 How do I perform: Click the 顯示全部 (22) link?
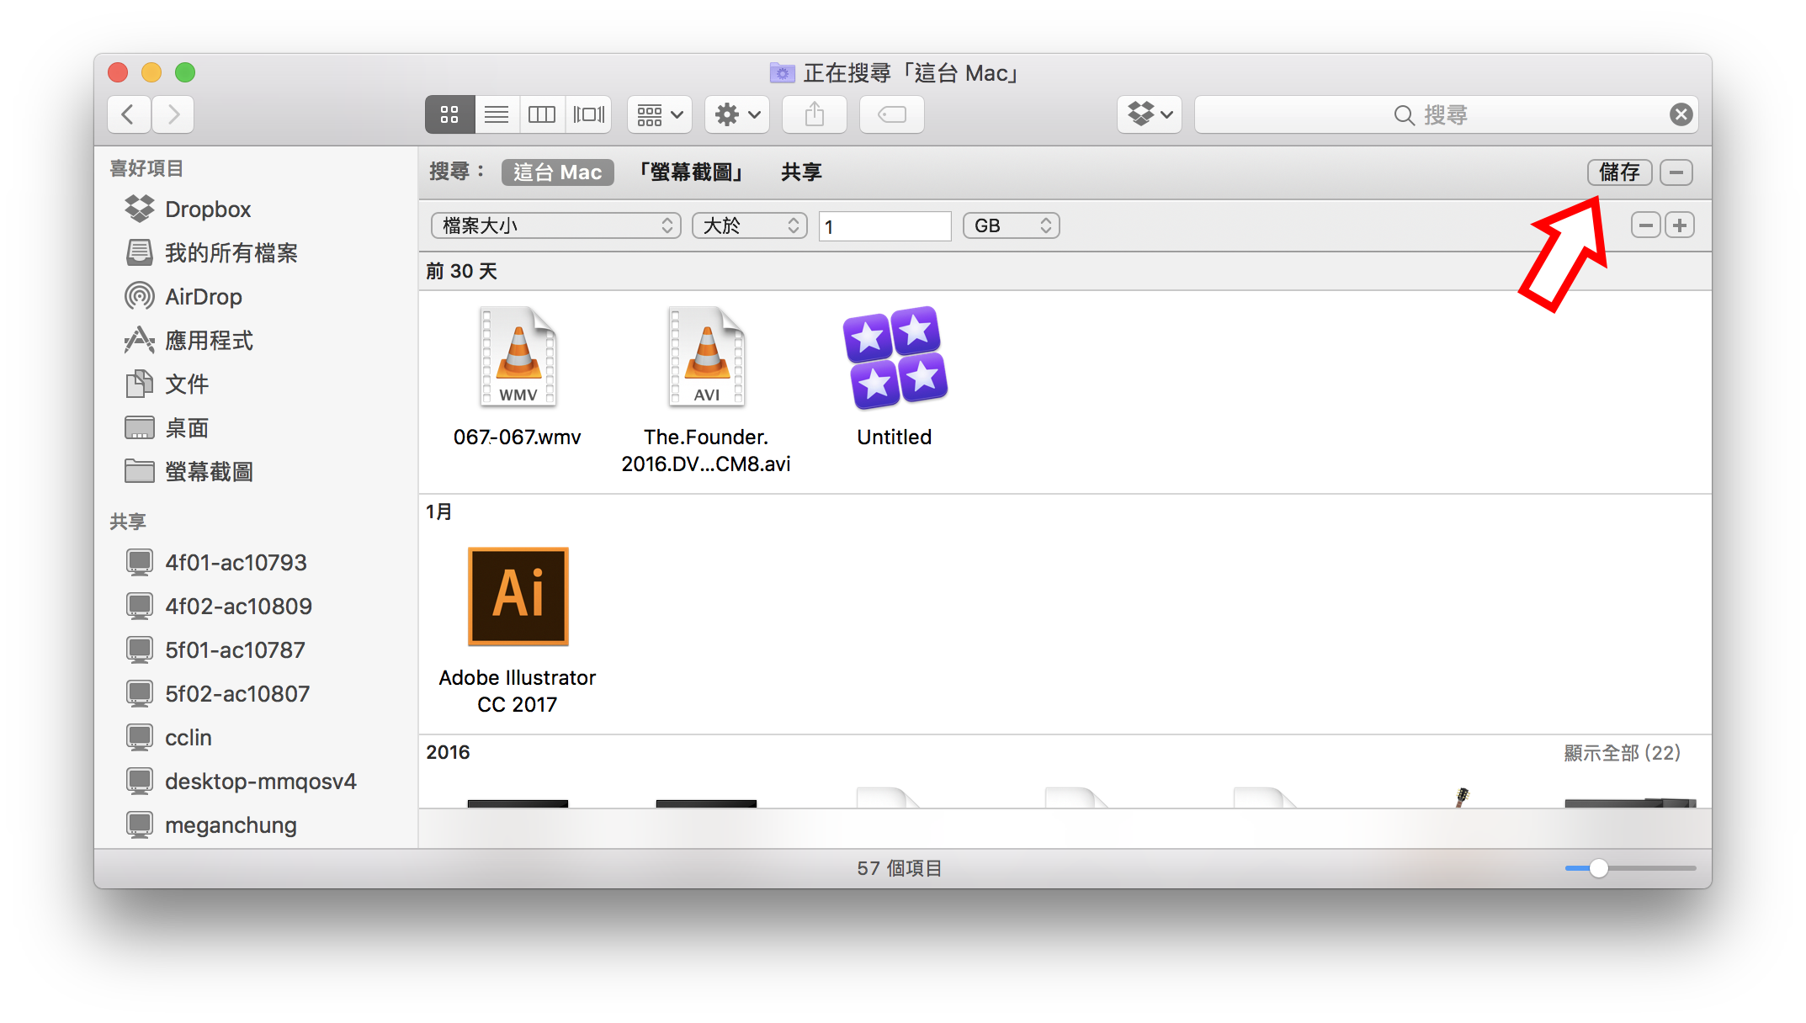coord(1622,752)
